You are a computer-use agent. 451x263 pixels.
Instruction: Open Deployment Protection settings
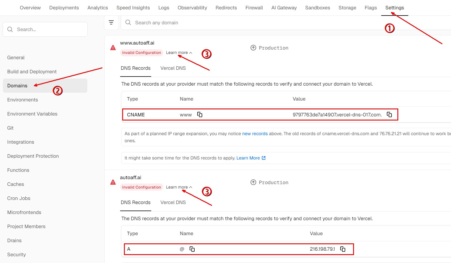click(x=33, y=156)
